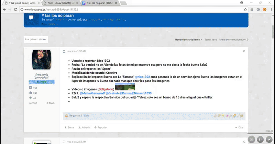Tick the checkbox on the 1:52 AM post
The width and height of the screenshot is (275, 144).
point(64,51)
